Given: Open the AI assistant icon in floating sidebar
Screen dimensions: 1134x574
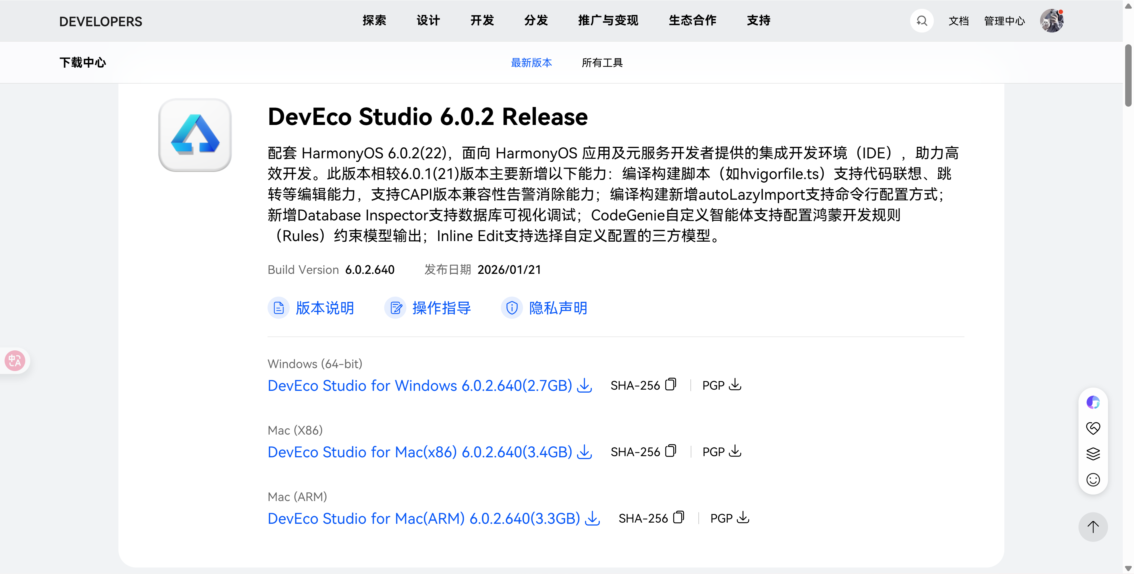Looking at the screenshot, I should pos(1093,402).
